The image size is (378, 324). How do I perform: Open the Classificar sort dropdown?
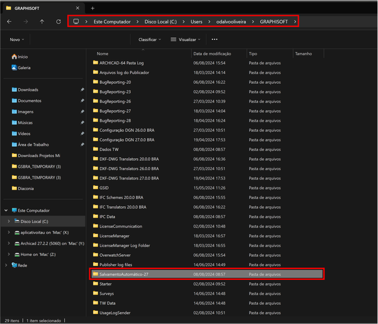(x=150, y=39)
